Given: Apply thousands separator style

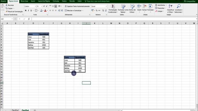Looking at the screenshot, I should click(99, 10).
